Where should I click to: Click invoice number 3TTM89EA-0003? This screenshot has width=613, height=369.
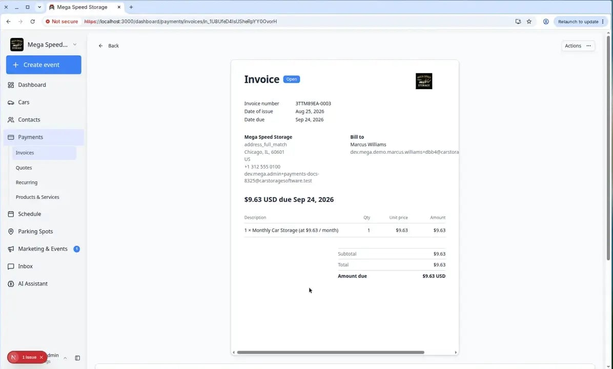coord(313,104)
